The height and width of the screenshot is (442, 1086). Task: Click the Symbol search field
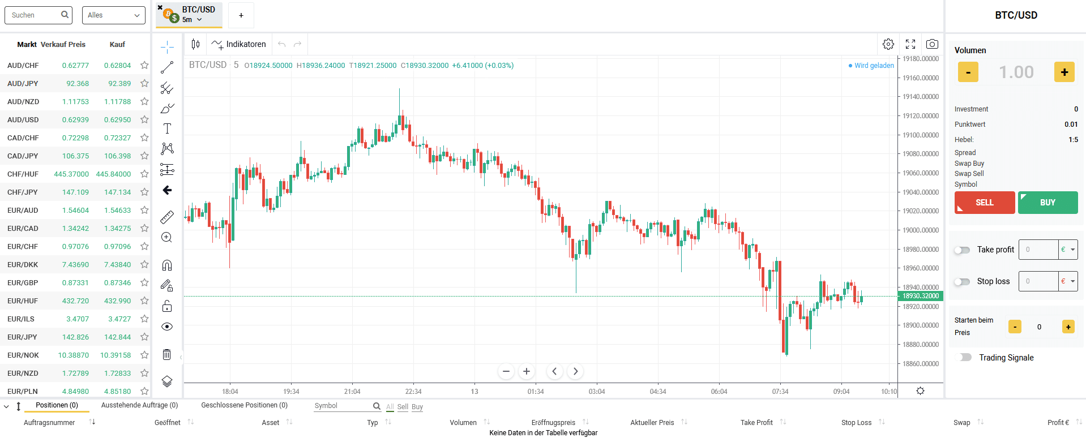343,406
